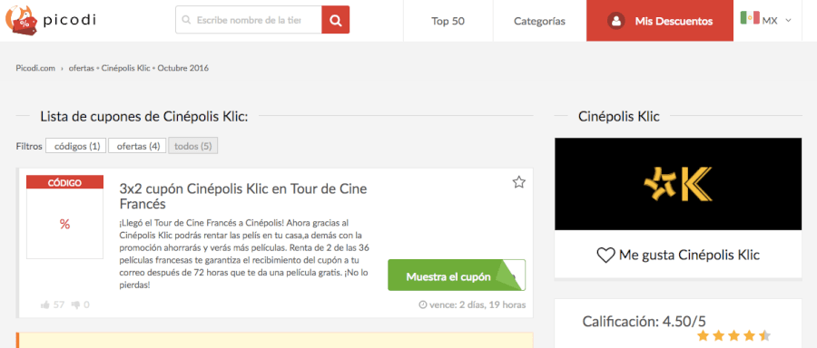
Task: Open Mis Descuentos
Action: pyautogui.click(x=660, y=21)
